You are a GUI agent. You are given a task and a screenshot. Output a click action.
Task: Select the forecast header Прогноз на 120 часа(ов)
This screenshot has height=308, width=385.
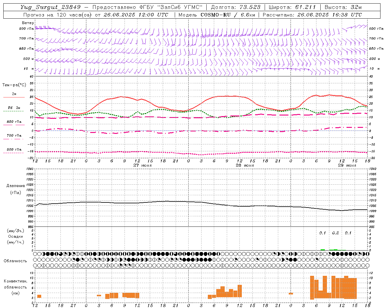pos(57,15)
